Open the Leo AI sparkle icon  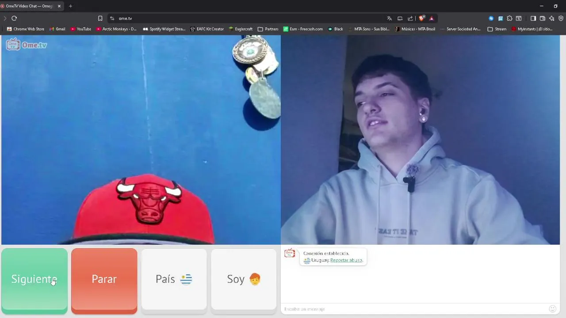[x=551, y=18]
